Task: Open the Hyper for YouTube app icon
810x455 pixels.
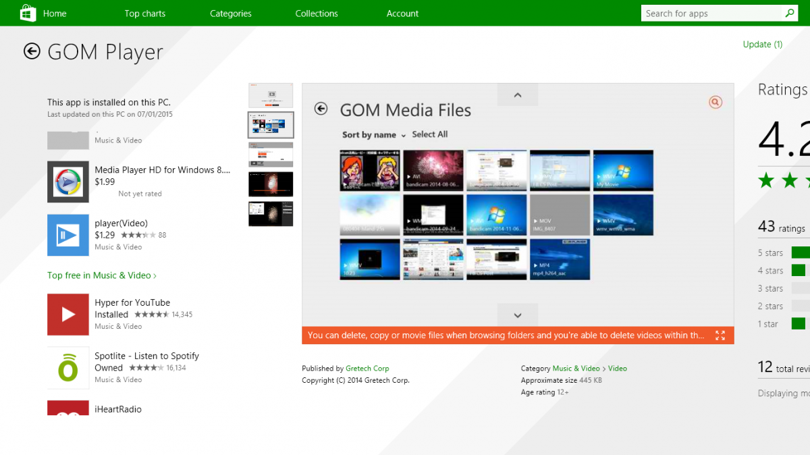Action: [x=68, y=315]
